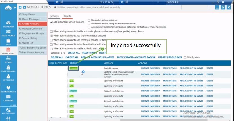Open Twitter Create Accounts tool
Viewport: 234px width, 121px height.
32,53
